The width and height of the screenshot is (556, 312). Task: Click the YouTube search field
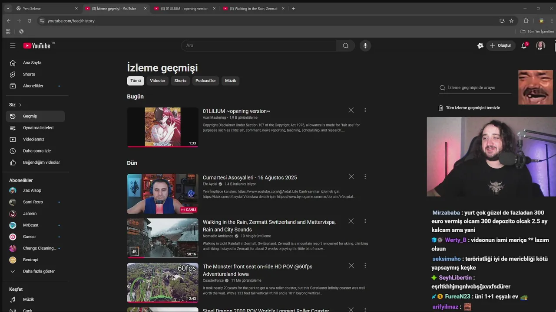(259, 45)
